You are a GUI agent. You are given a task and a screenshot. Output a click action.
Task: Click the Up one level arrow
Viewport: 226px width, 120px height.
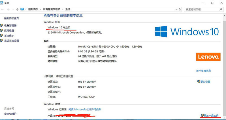click(17, 10)
